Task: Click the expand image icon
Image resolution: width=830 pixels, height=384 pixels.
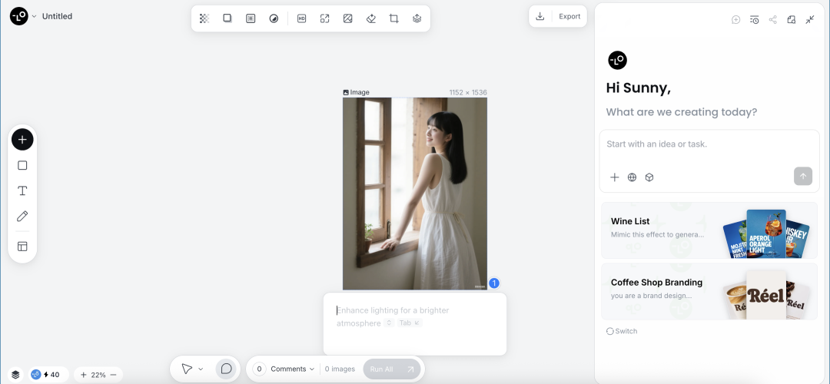Action: point(324,18)
